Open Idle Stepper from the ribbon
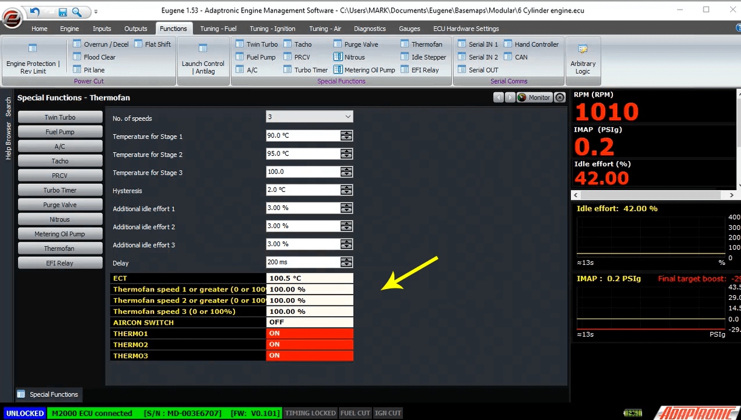Image resolution: width=741 pixels, height=420 pixels. 423,57
